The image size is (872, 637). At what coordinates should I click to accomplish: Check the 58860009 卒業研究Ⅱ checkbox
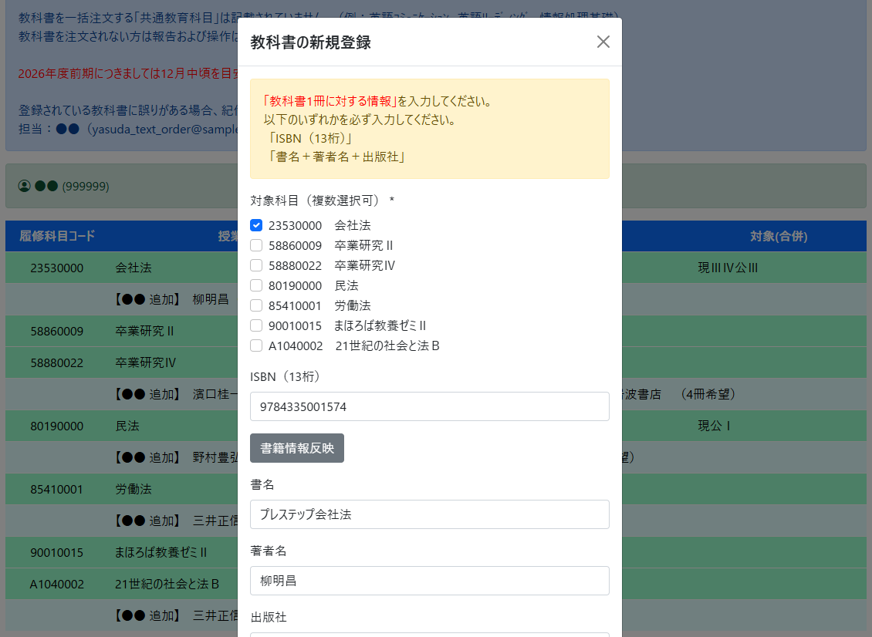click(257, 245)
